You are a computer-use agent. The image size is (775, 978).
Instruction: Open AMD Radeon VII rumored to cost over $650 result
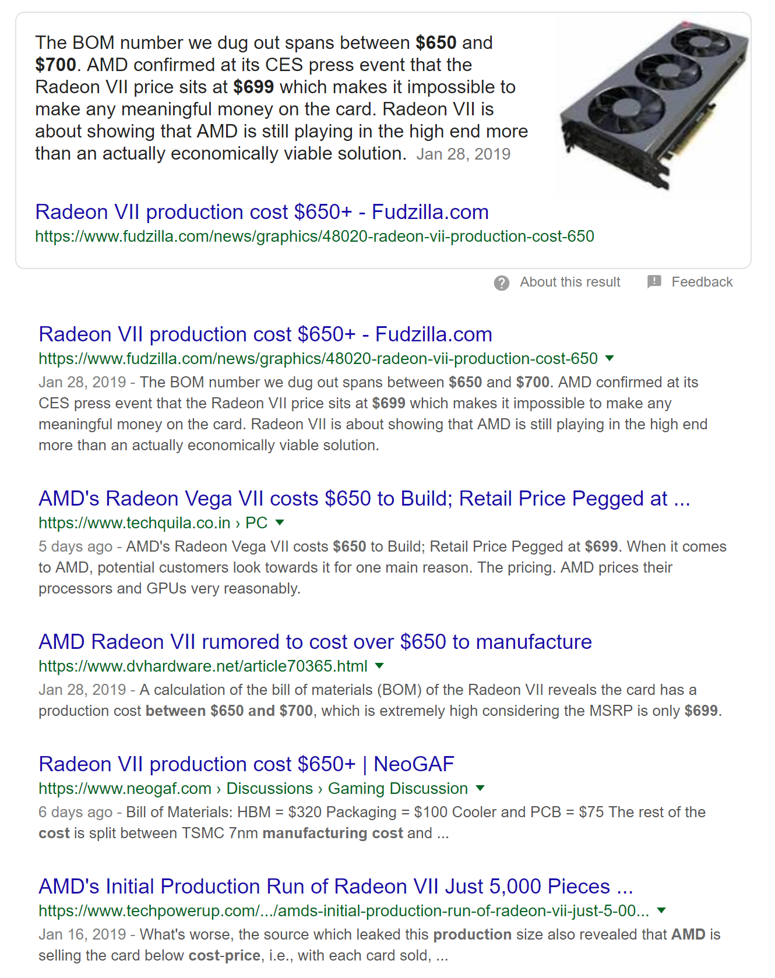pyautogui.click(x=315, y=642)
